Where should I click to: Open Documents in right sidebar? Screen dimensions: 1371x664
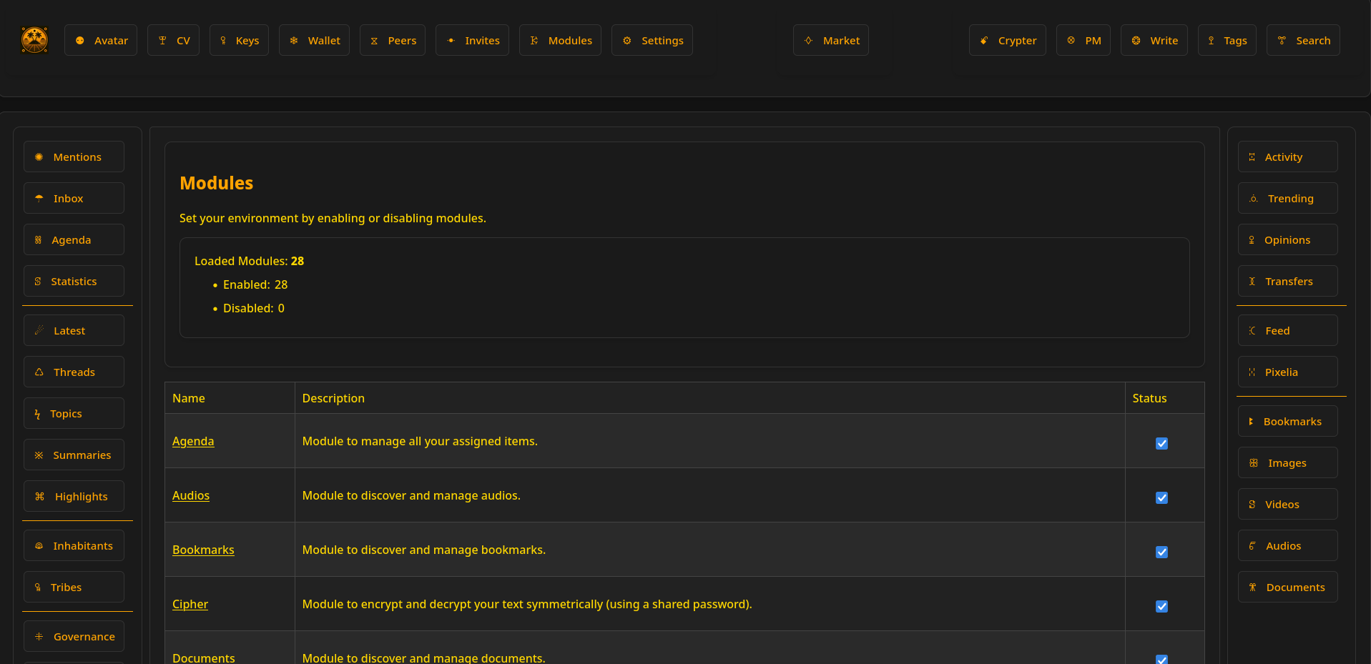pyautogui.click(x=1288, y=587)
